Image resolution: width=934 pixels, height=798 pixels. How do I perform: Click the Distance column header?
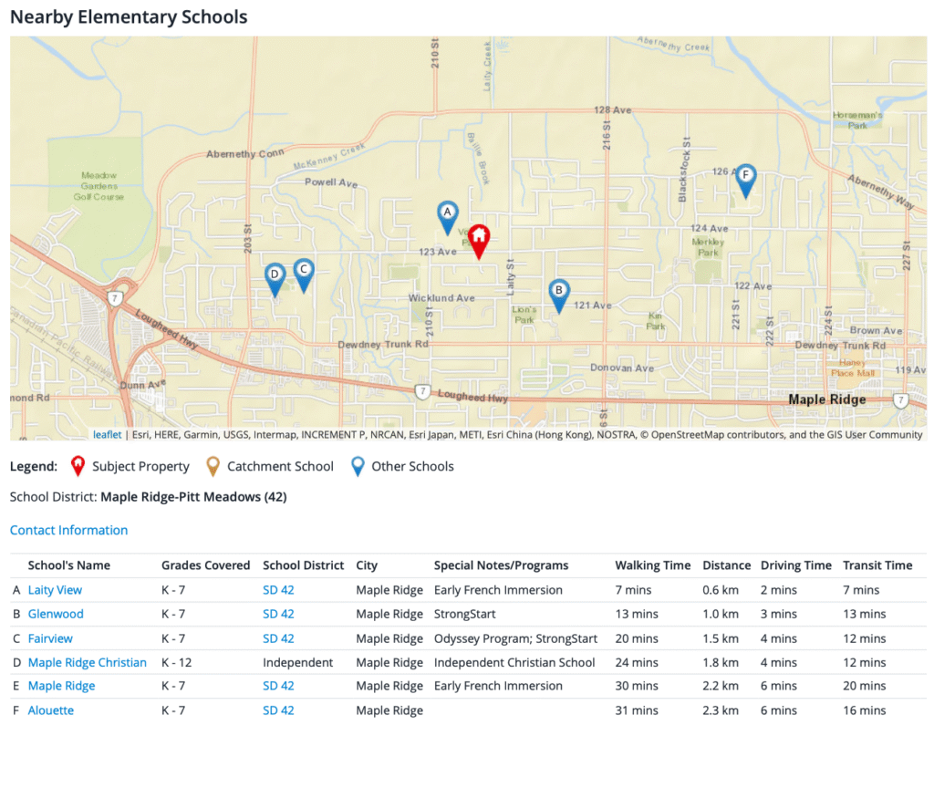pyautogui.click(x=726, y=565)
